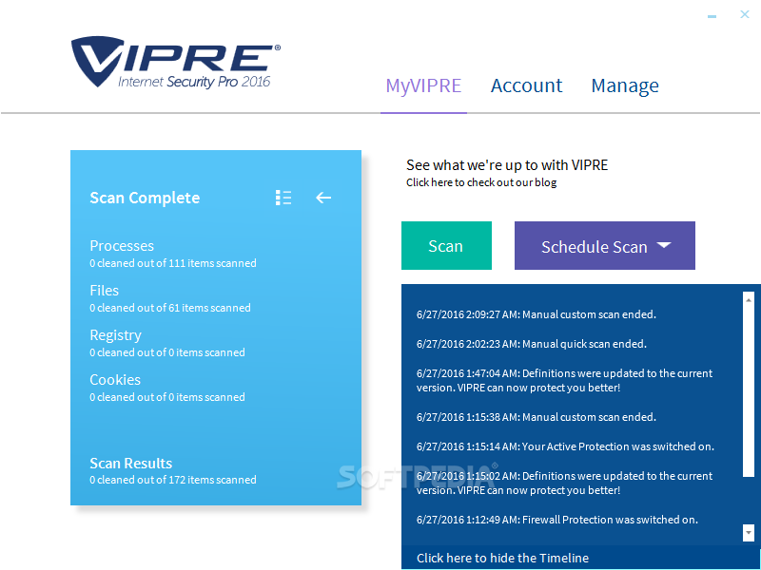Select the 1:15:14 AM Active Protection entry

click(x=565, y=446)
